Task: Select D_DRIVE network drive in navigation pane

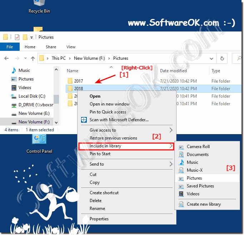Action: [x=36, y=105]
